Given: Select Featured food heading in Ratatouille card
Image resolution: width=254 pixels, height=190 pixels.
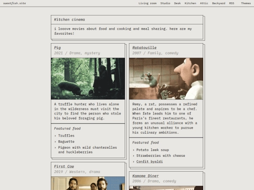Looking at the screenshot, I should [145, 143].
